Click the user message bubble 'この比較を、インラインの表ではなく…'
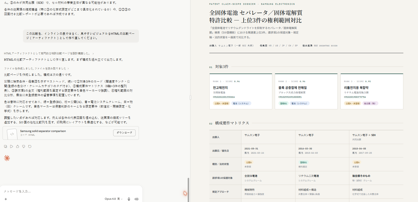This screenshot has height=202, width=418. pyautogui.click(x=81, y=36)
